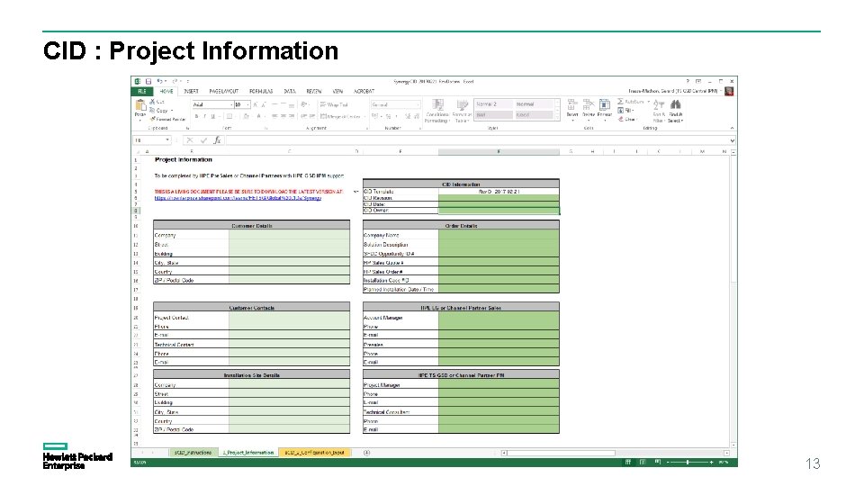Click the Format Painter brush

coord(153,119)
